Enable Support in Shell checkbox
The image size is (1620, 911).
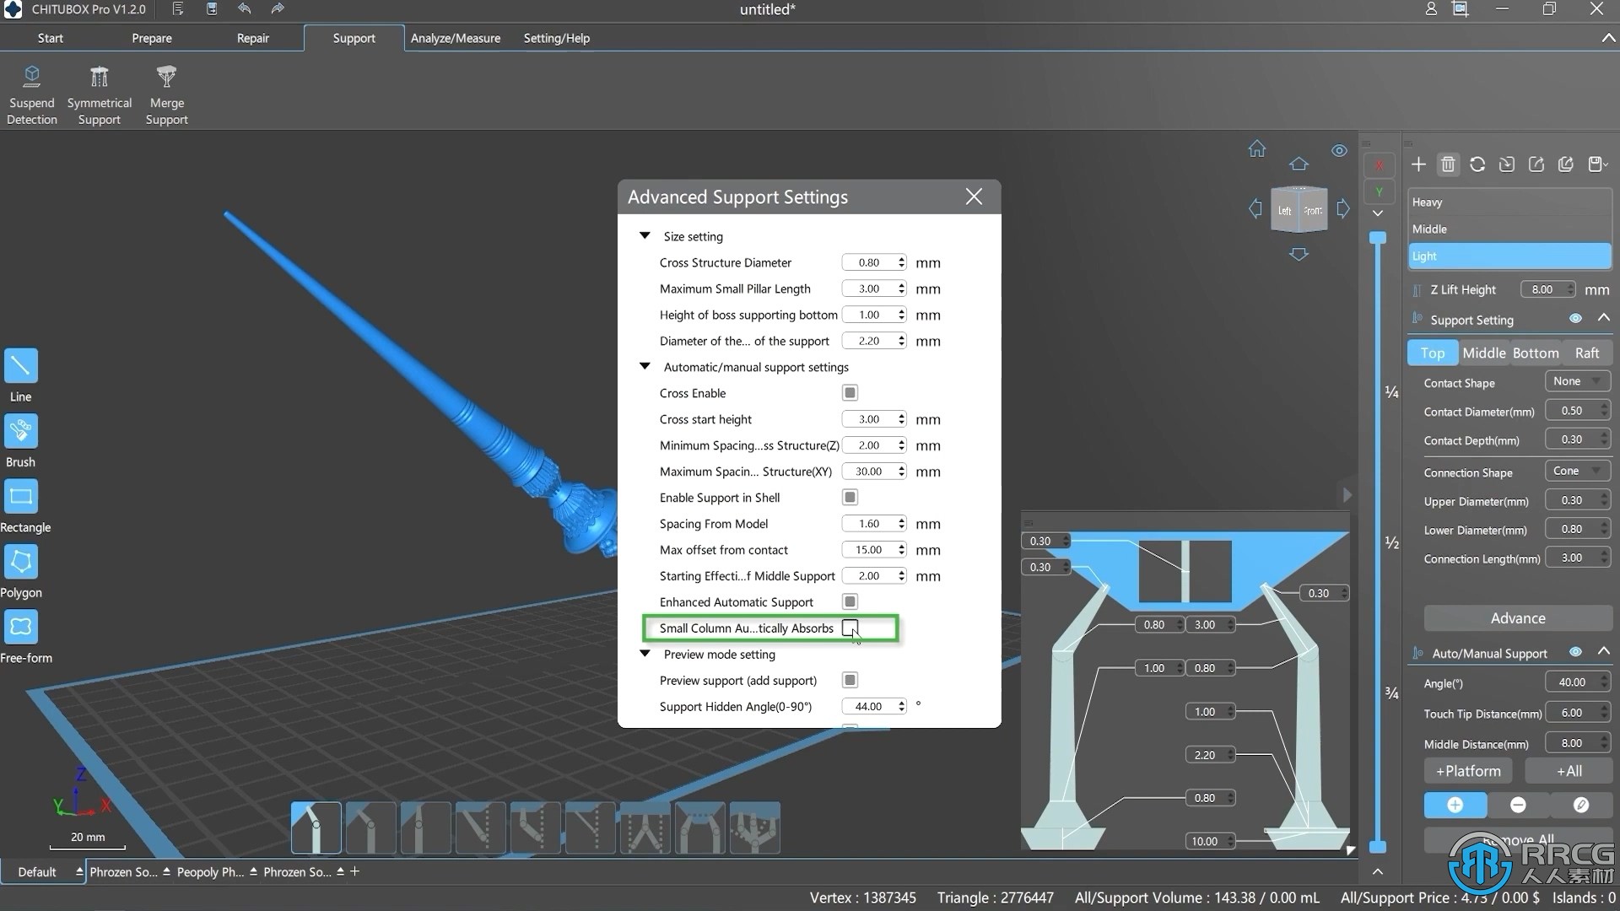[850, 497]
